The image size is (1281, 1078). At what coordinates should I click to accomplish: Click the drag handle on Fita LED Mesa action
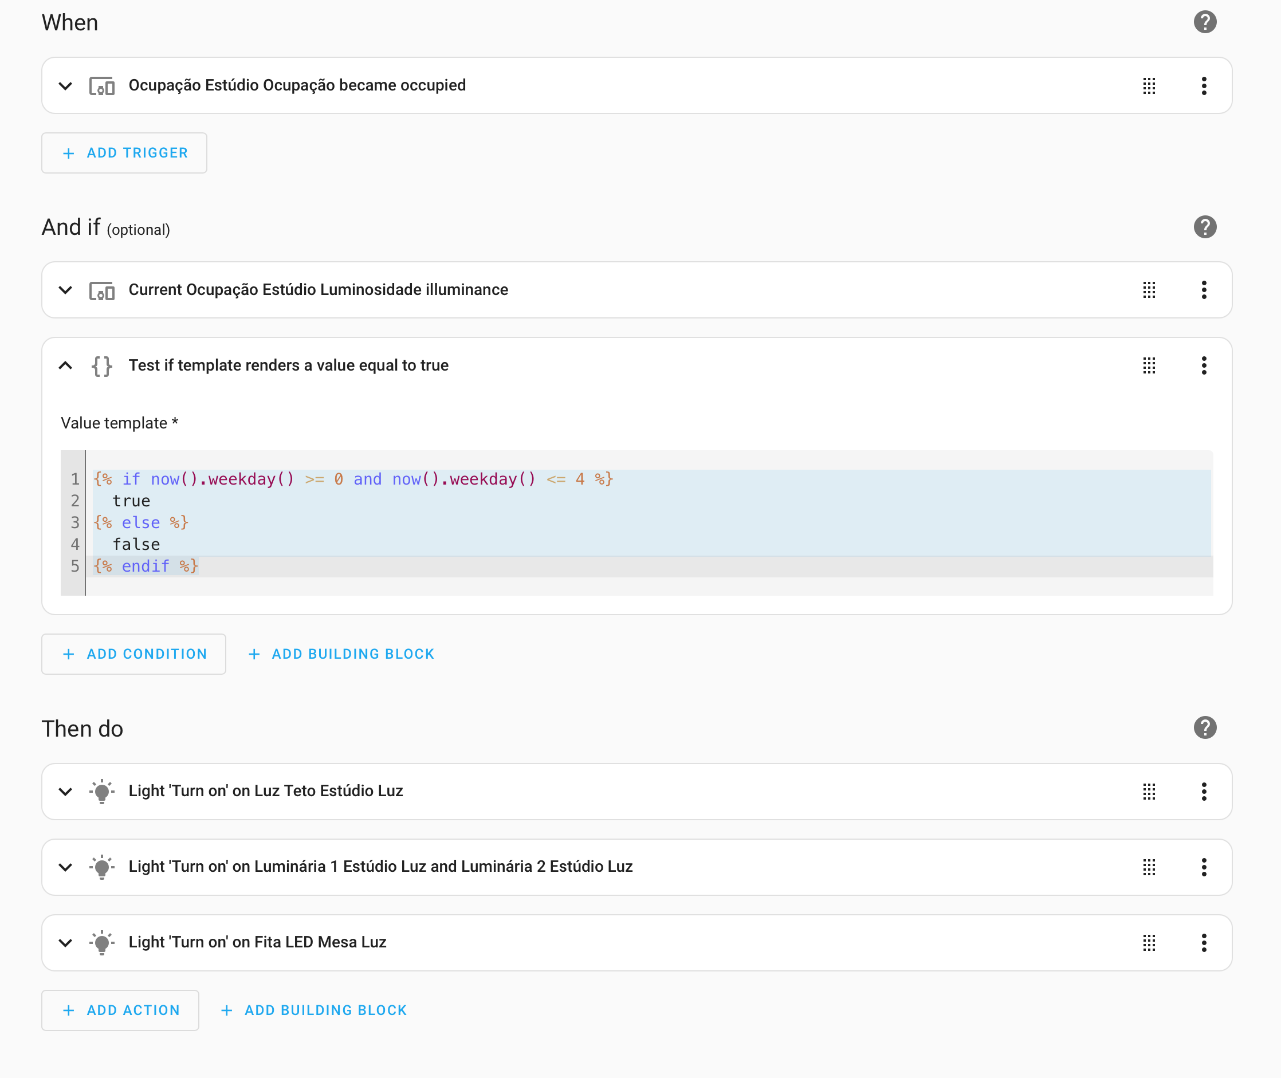(1149, 943)
